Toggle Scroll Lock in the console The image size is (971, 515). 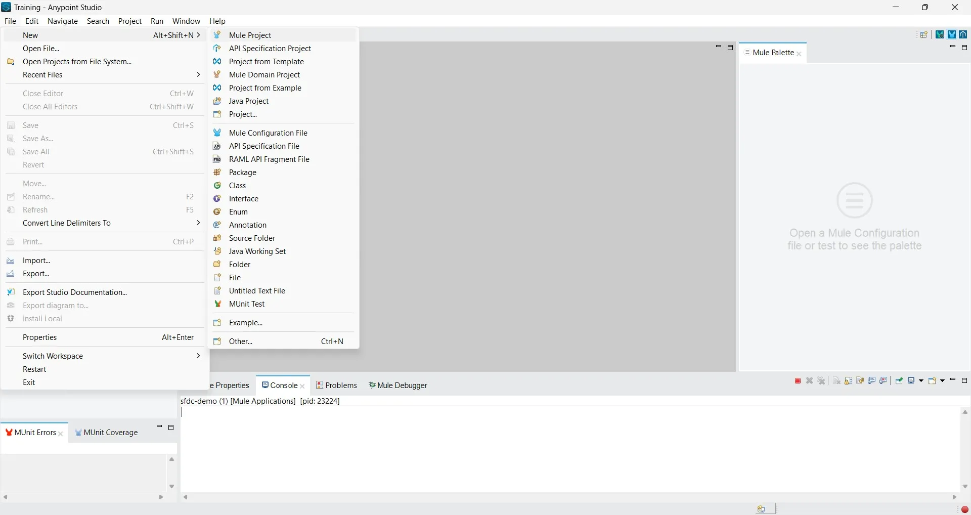(849, 381)
